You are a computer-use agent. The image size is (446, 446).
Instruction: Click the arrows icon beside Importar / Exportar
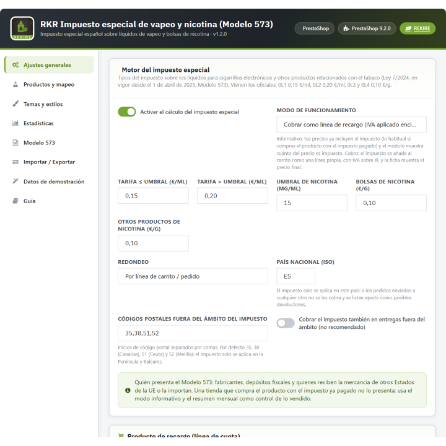pos(15,162)
